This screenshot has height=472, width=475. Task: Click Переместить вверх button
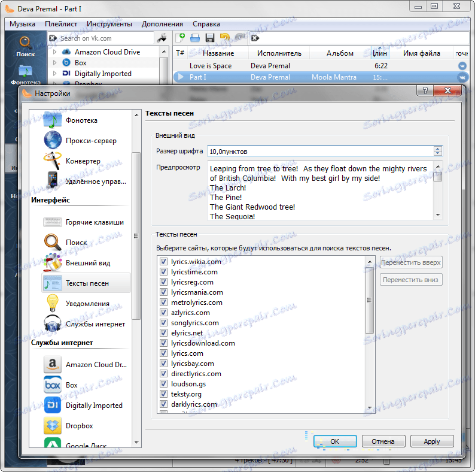[411, 262]
